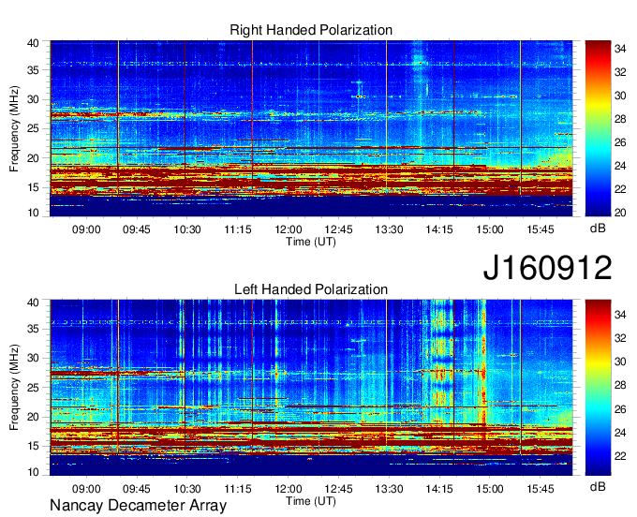
Task: Click the 15 MHz tick of Right Handed plot
Action: click(x=33, y=187)
